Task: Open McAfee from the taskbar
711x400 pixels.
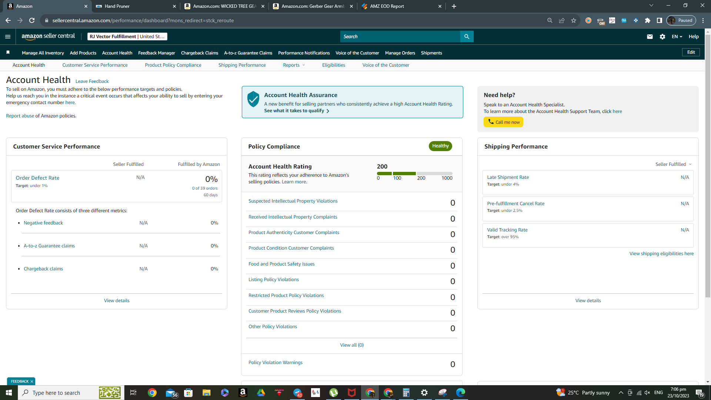Action: click(352, 393)
